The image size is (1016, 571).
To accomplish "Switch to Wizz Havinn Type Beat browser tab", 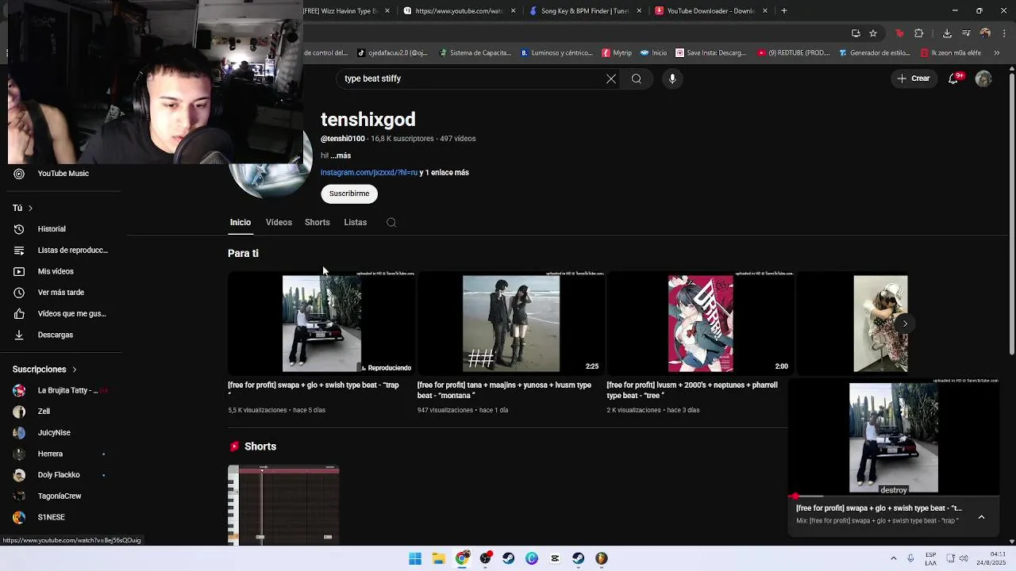I will coord(346,11).
